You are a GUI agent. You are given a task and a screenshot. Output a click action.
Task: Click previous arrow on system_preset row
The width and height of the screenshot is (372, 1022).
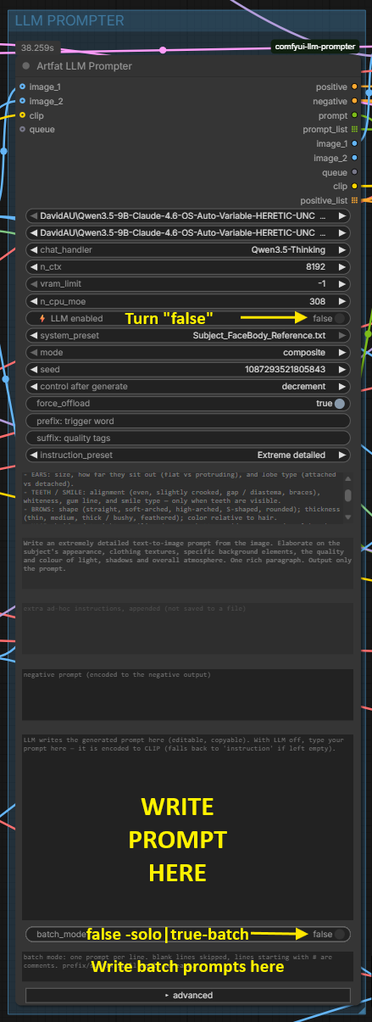click(33, 336)
